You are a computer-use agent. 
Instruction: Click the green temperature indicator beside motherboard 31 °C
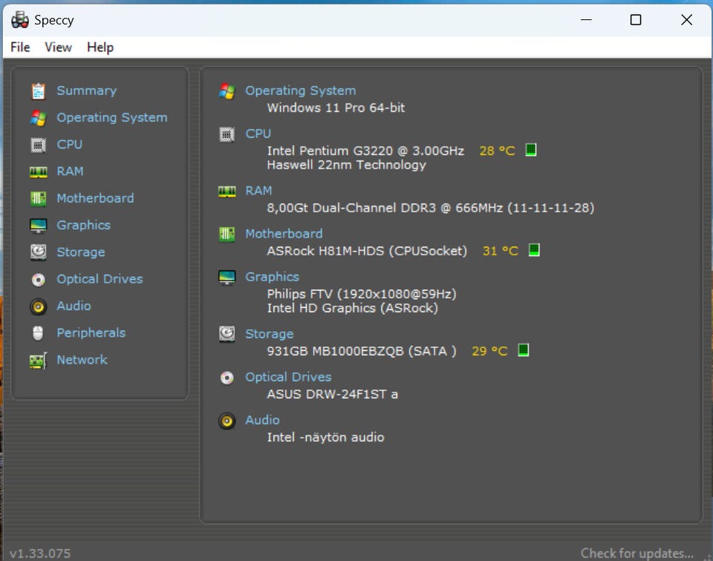pyautogui.click(x=534, y=250)
